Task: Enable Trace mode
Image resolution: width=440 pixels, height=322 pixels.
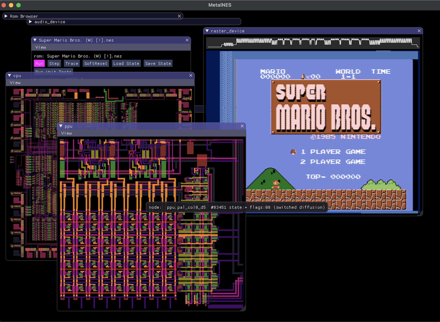Action: tap(71, 63)
